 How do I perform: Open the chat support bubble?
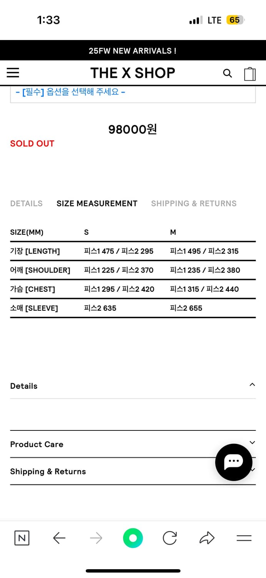[233, 462]
